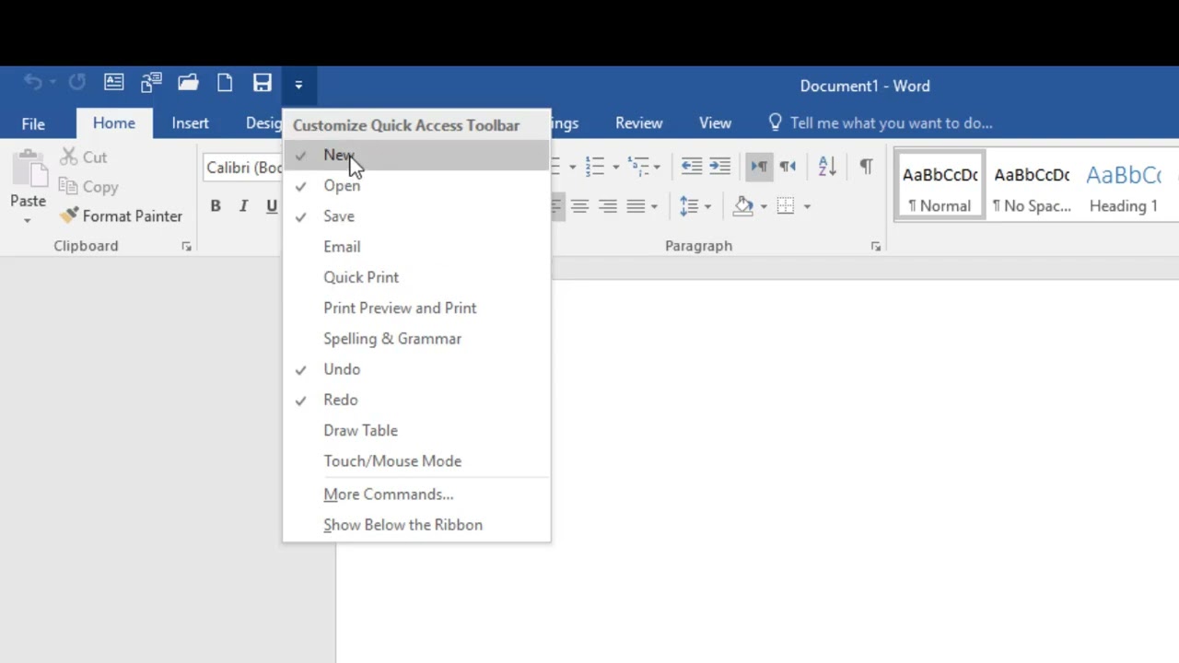Screen dimensions: 1179x663
Task: Apply Italic formatting with the I icon
Action: tap(243, 206)
